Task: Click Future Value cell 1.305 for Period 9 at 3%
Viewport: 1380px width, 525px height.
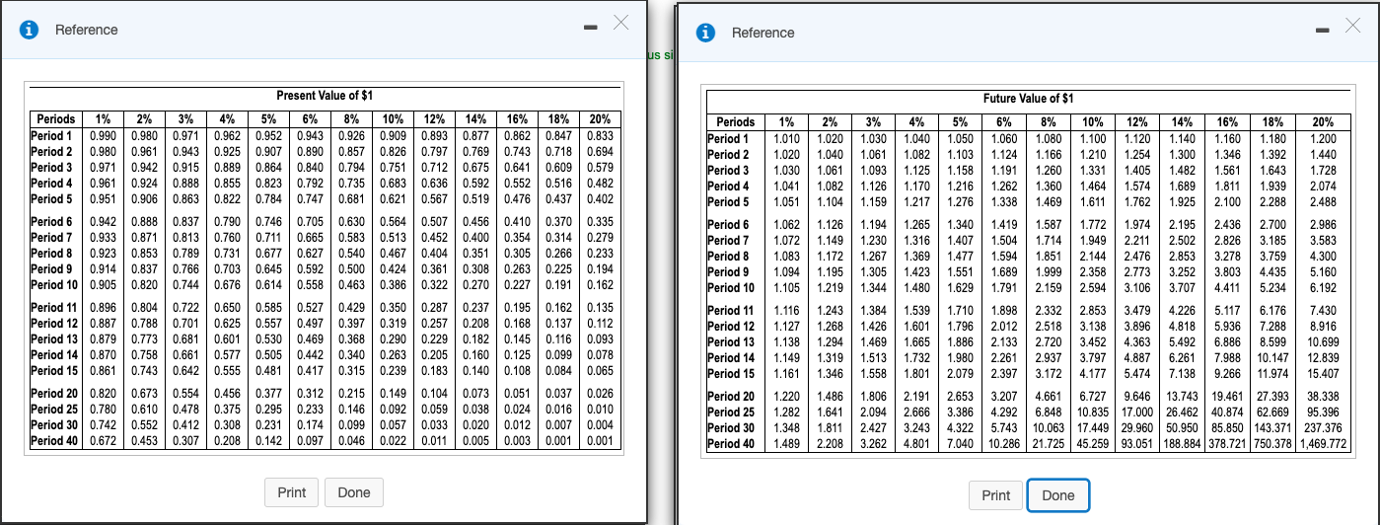Action: [874, 271]
